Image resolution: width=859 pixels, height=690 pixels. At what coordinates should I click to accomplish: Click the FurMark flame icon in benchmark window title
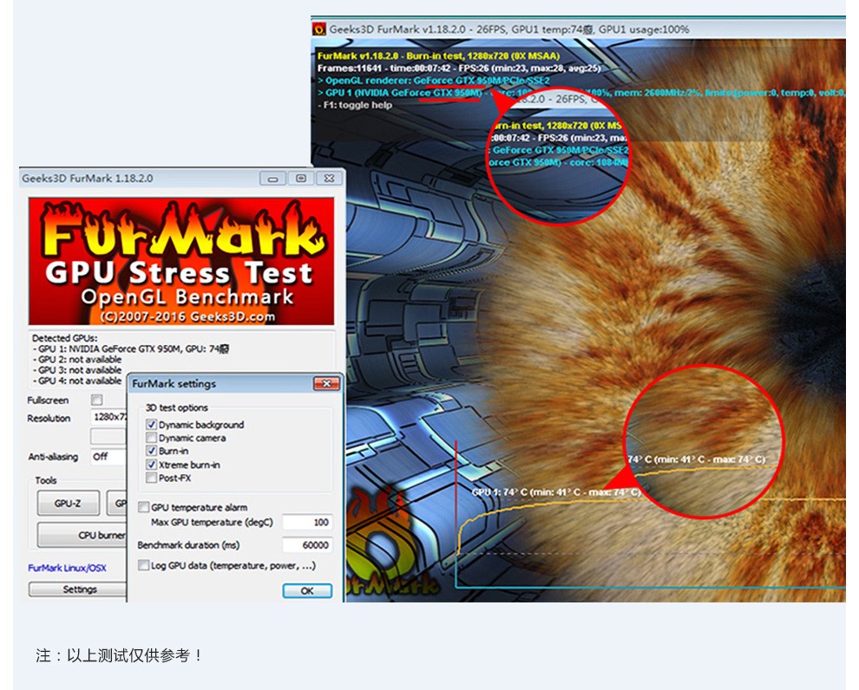319,29
